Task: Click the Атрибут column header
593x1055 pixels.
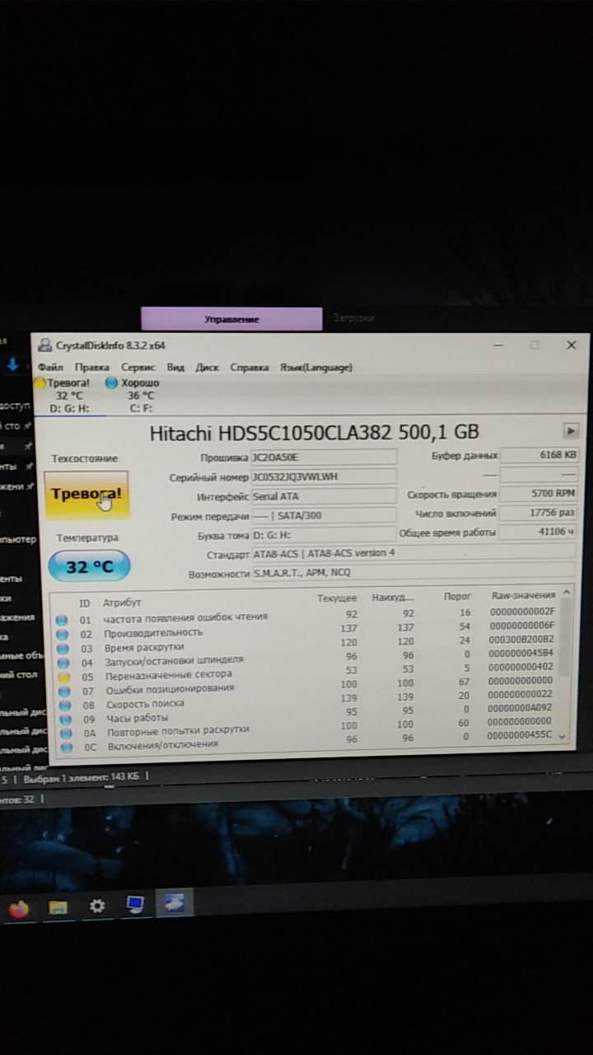Action: click(x=122, y=603)
